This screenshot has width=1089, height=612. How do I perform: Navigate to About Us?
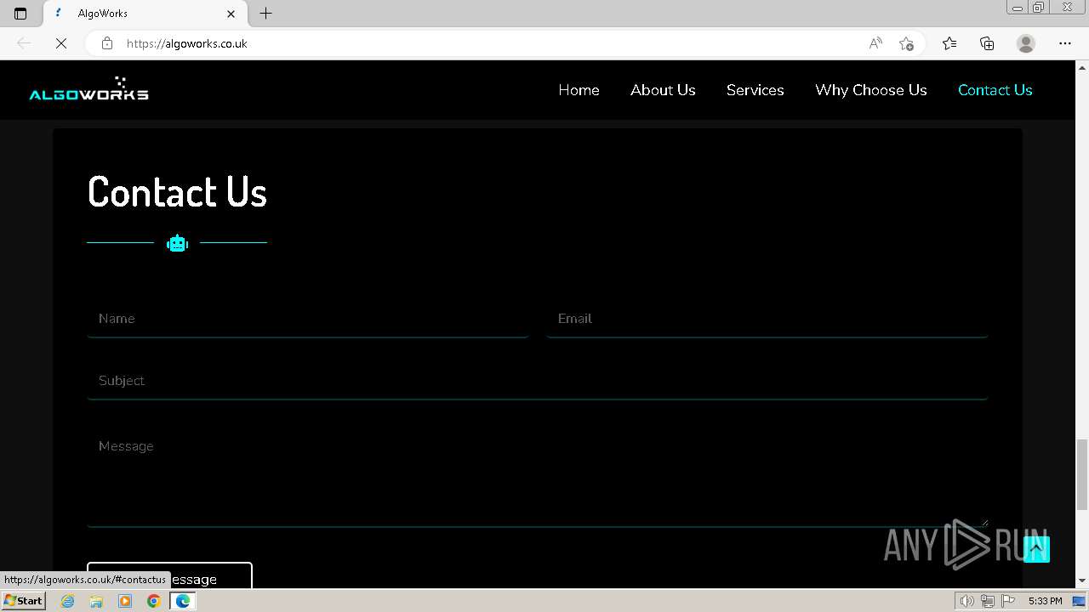[663, 90]
